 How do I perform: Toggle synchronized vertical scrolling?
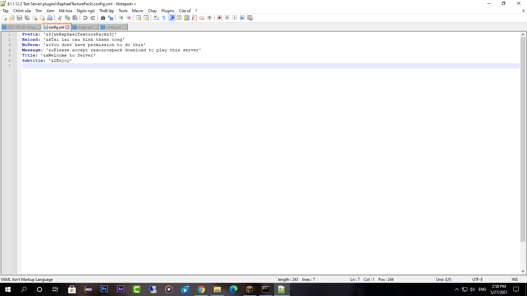[139, 18]
